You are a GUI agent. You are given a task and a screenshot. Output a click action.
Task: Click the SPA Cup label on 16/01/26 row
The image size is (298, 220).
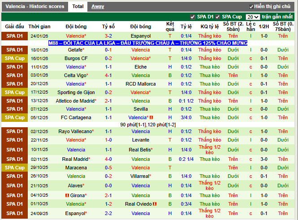(15, 58)
